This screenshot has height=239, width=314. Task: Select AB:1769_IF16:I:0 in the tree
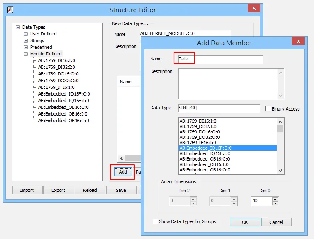(56, 87)
